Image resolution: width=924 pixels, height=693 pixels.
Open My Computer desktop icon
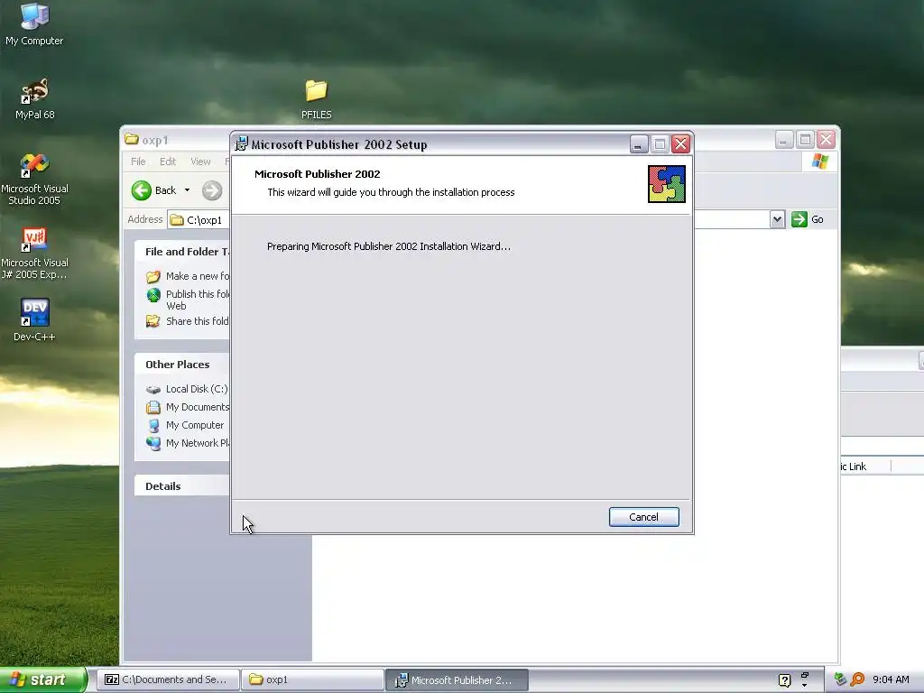(34, 24)
